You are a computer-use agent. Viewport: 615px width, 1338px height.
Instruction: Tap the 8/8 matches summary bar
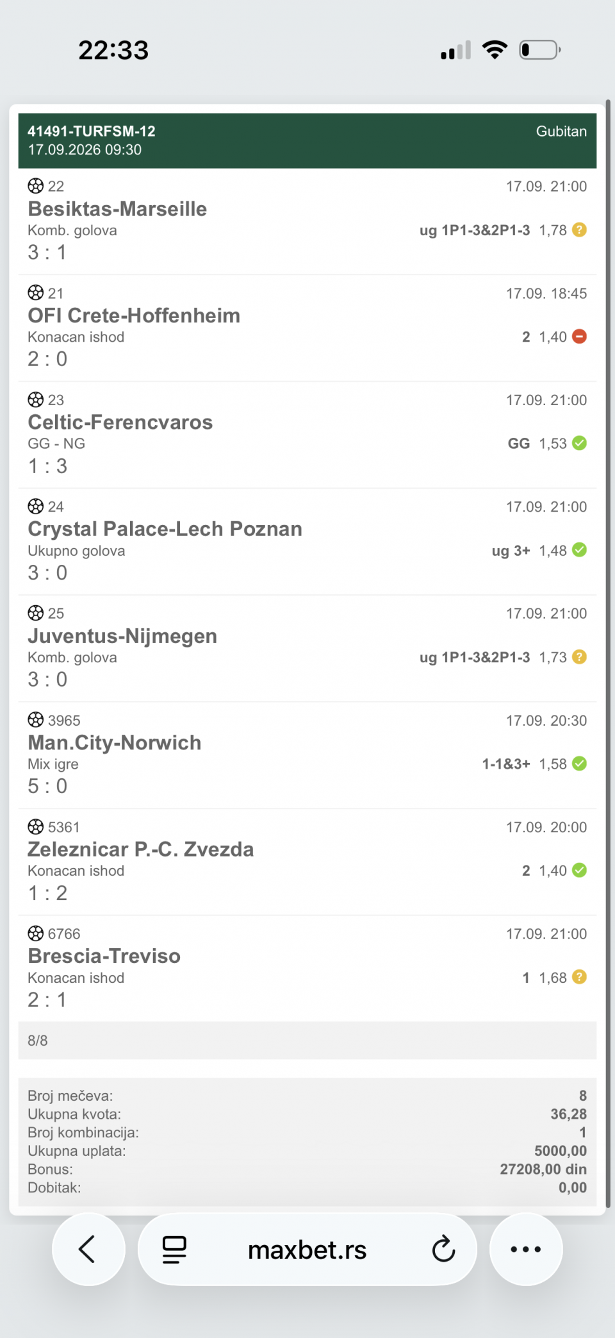tap(307, 1040)
